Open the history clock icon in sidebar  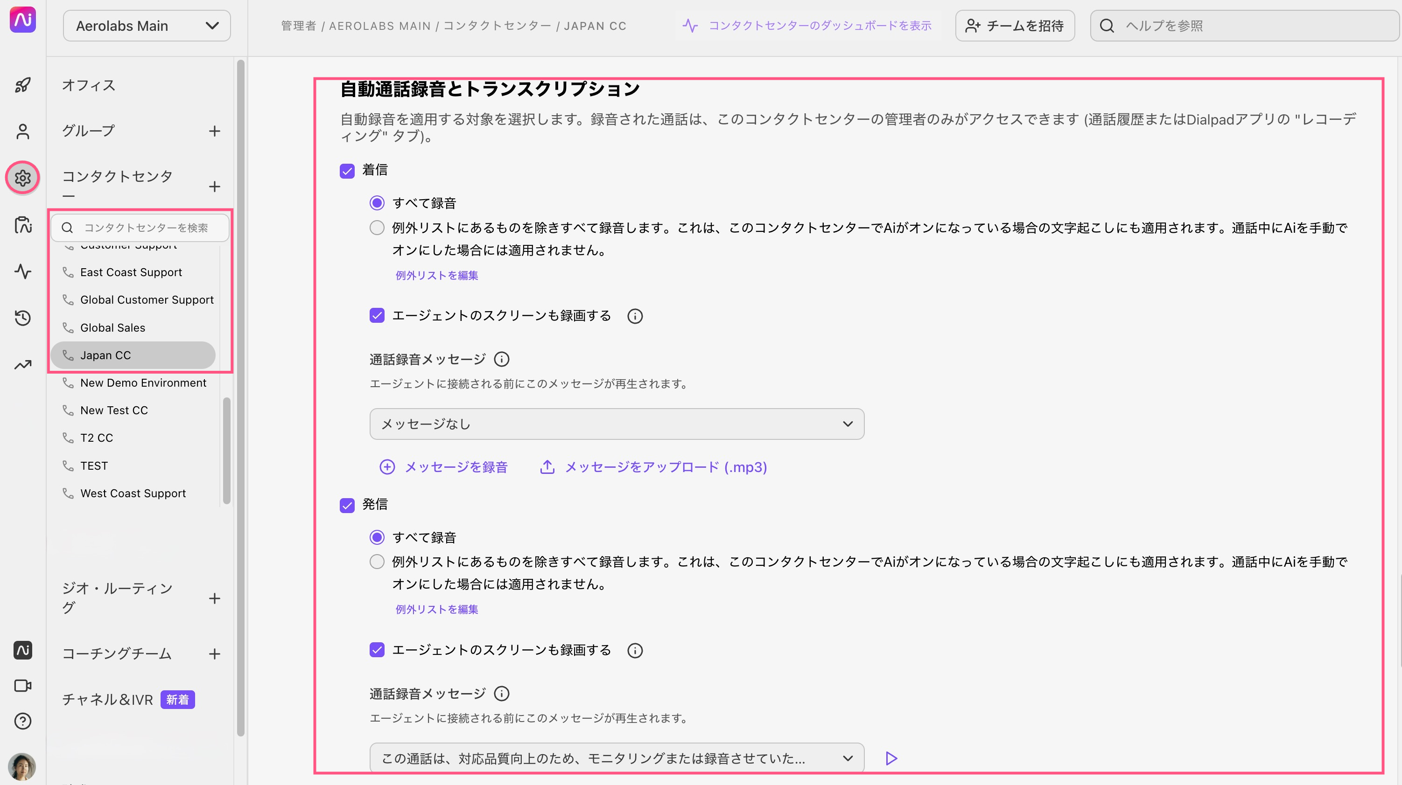click(x=23, y=318)
